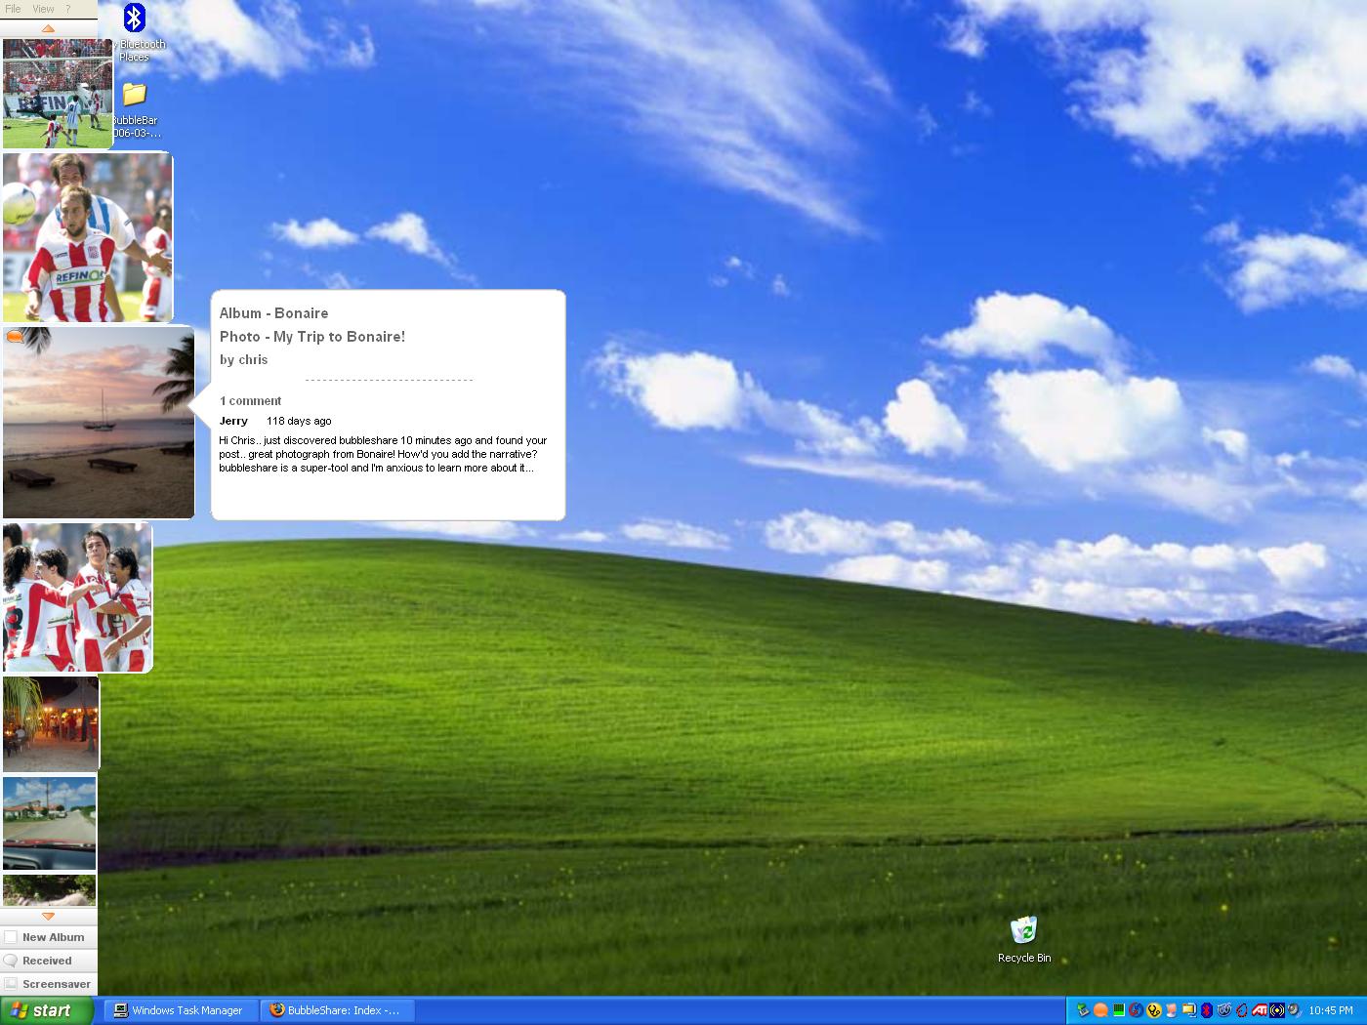Click the orange comment bubble on beach photo
This screenshot has width=1367, height=1025.
pyautogui.click(x=16, y=337)
